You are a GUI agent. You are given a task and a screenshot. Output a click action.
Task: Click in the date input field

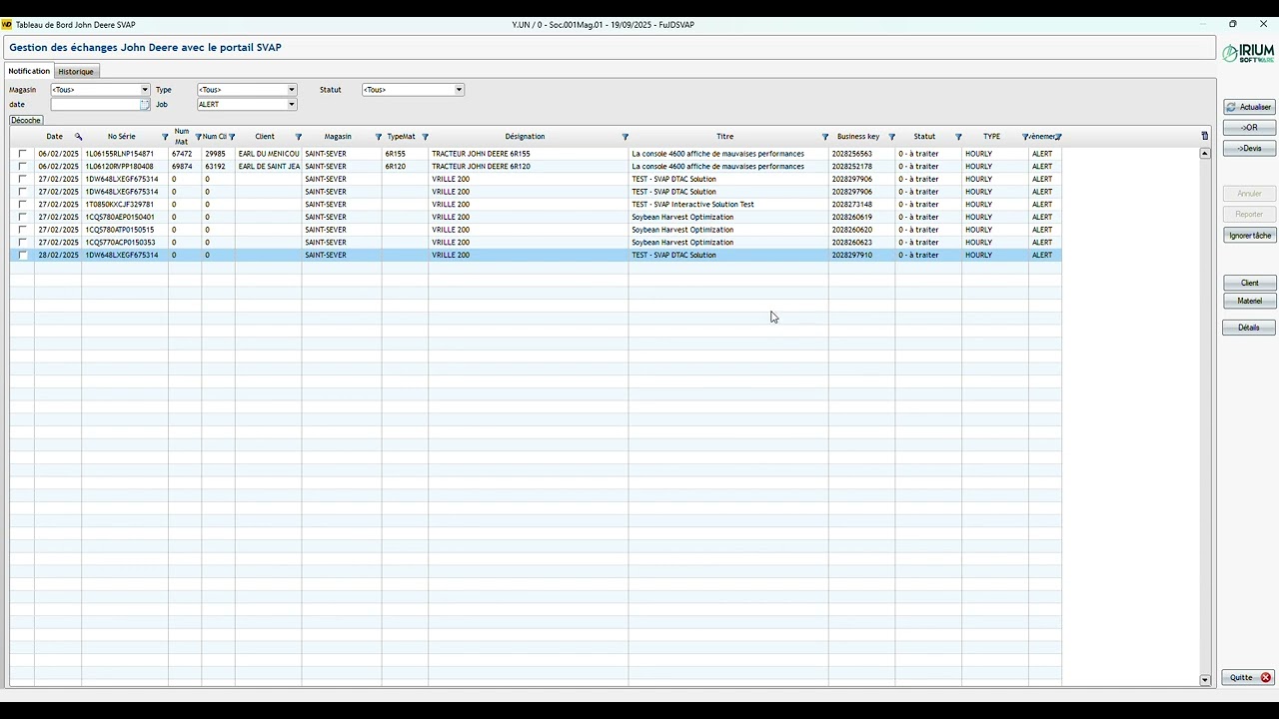point(95,104)
